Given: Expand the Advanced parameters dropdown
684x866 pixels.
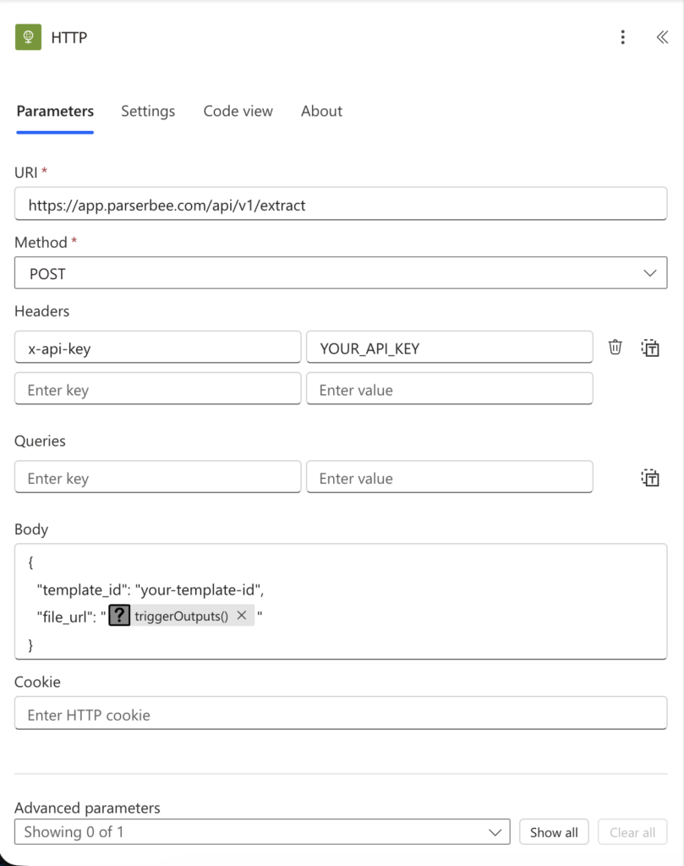Looking at the screenshot, I should point(262,832).
